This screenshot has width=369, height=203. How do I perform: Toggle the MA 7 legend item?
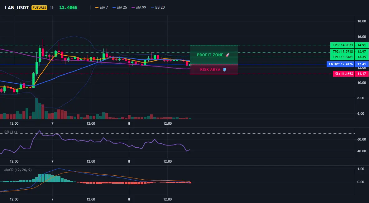click(x=101, y=7)
